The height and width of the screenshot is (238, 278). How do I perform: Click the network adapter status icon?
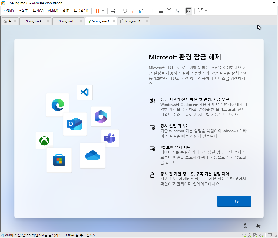[x=255, y=235]
